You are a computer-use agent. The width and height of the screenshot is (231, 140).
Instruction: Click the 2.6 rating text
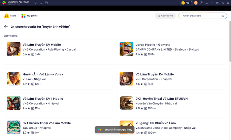[x=25, y=108]
